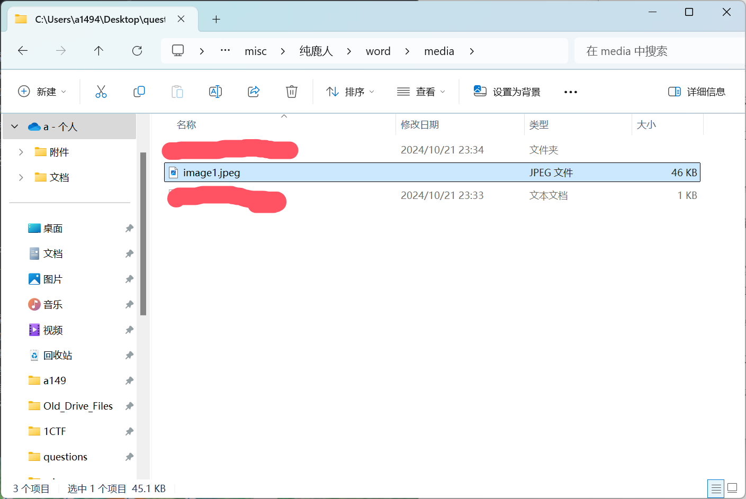Image resolution: width=746 pixels, height=499 pixels.
Task: Open the See more three-dots menu
Action: pyautogui.click(x=571, y=92)
